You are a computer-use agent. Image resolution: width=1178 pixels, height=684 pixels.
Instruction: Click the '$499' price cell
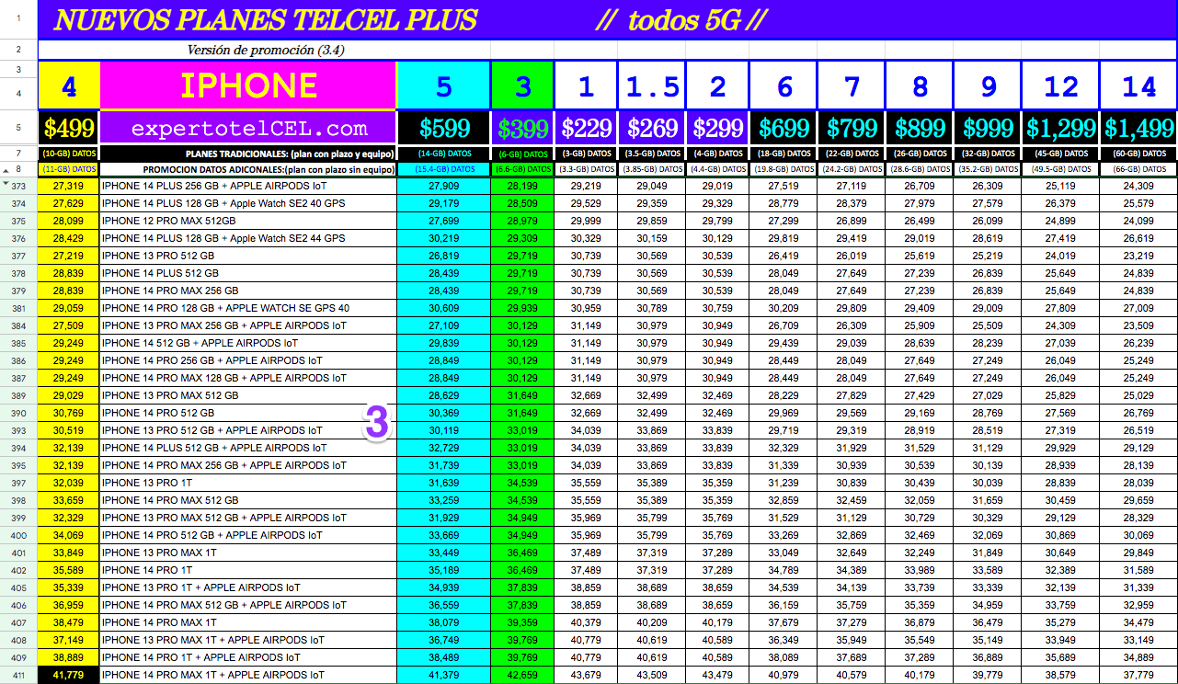[x=69, y=128]
